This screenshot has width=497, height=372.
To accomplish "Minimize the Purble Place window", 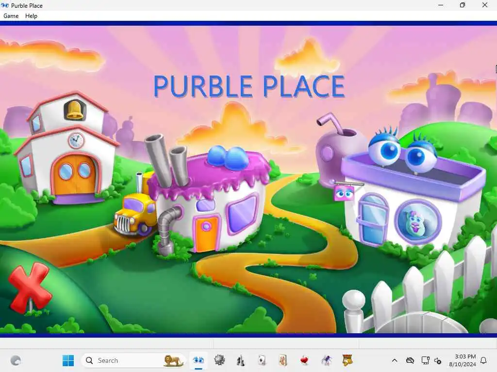I will pyautogui.click(x=441, y=5).
